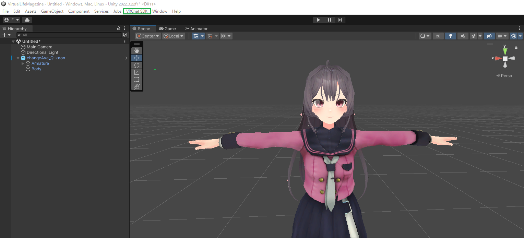The image size is (524, 238).
Task: Open the File menu
Action: click(5, 11)
